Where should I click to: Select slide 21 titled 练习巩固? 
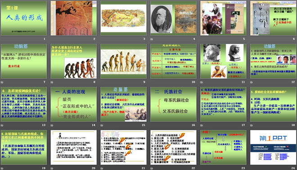tap(123, 147)
